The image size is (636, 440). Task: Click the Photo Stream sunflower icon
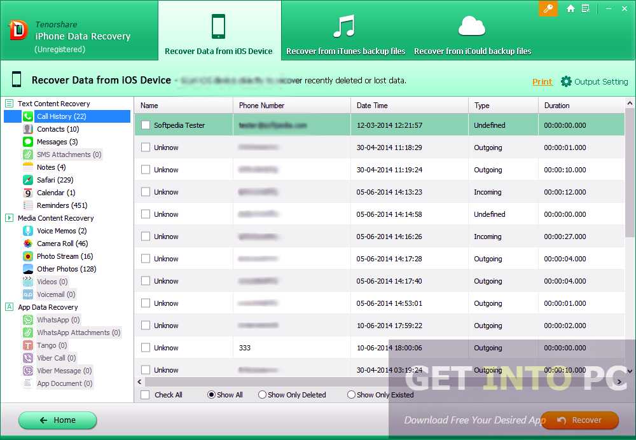pyautogui.click(x=28, y=256)
